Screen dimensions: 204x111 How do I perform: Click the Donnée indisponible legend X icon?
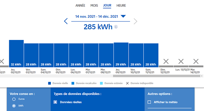click(127, 83)
